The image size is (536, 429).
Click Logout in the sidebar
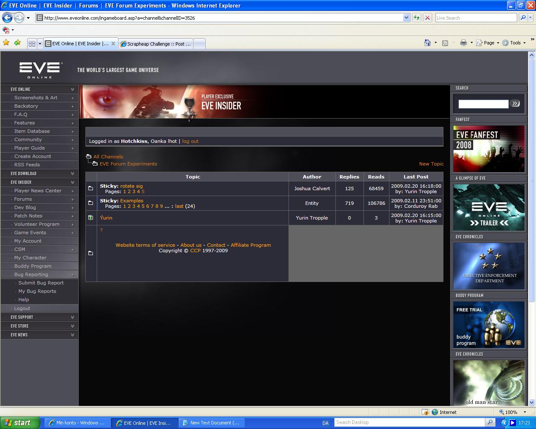click(x=22, y=308)
